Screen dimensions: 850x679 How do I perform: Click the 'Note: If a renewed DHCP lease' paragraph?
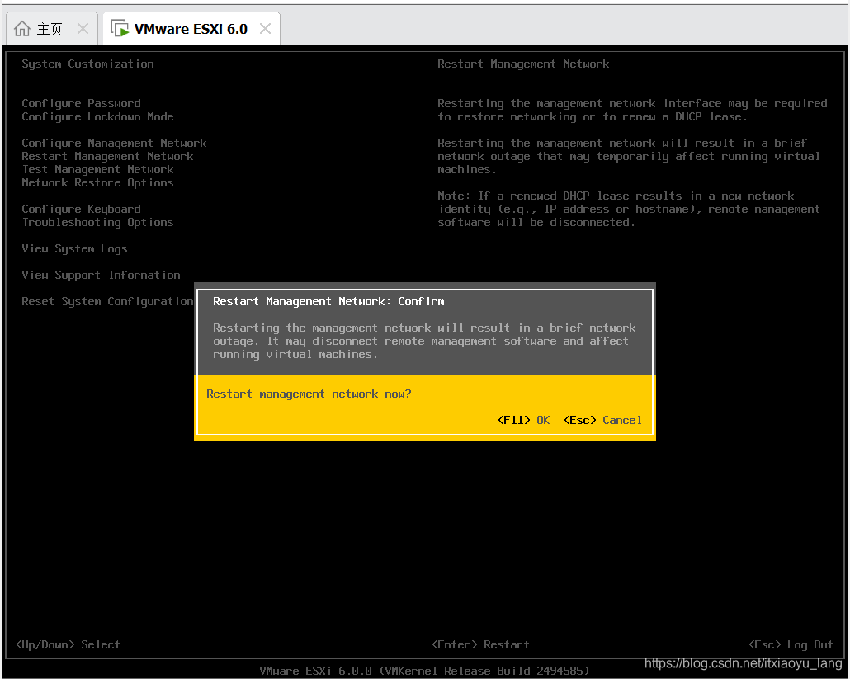[x=629, y=210]
